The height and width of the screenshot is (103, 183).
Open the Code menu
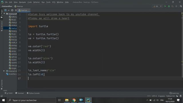coord(29,2)
